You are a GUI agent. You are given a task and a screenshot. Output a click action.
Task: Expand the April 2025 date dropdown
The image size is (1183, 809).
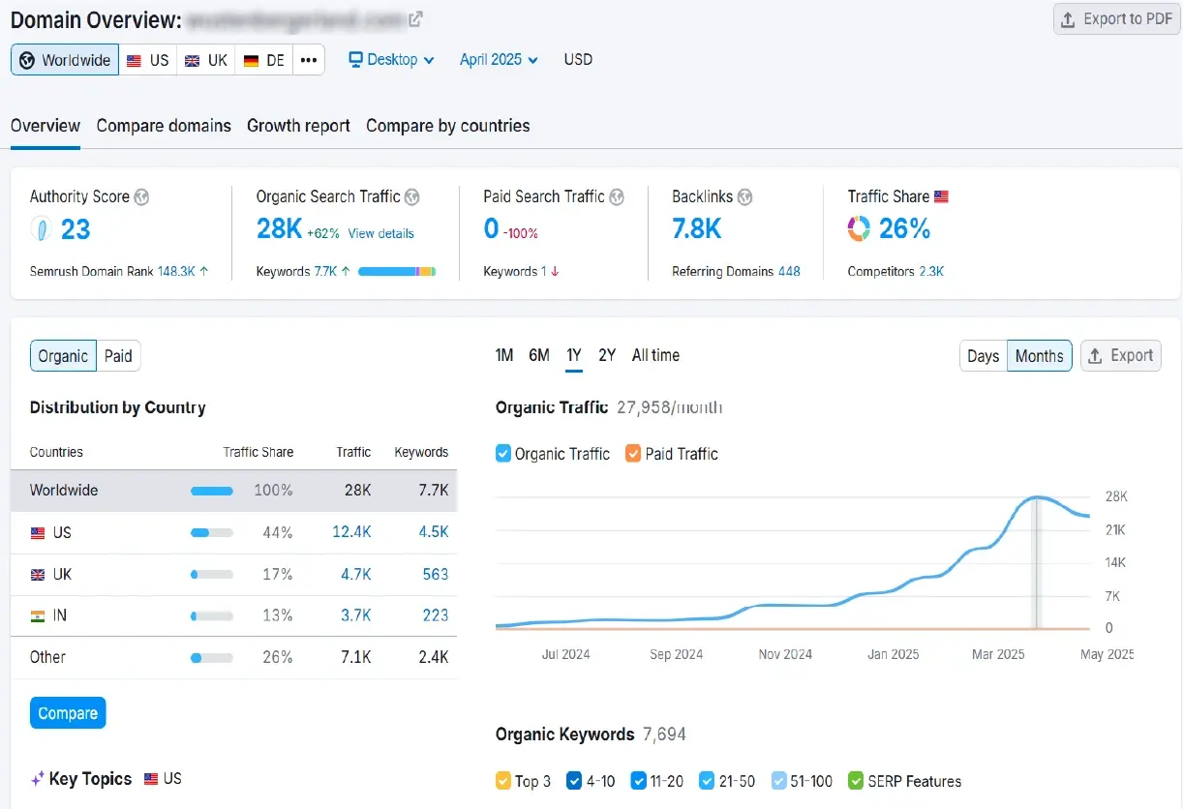(x=499, y=60)
